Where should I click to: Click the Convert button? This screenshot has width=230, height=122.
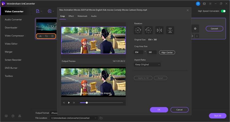point(215,29)
